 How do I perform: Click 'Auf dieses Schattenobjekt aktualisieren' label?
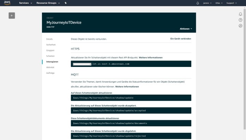pos(92,93)
